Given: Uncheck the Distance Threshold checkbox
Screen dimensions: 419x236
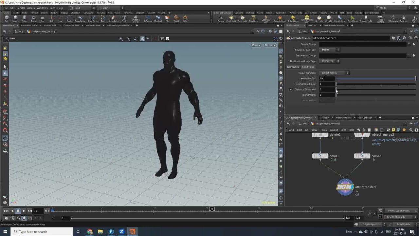Looking at the screenshot, I should point(291,89).
